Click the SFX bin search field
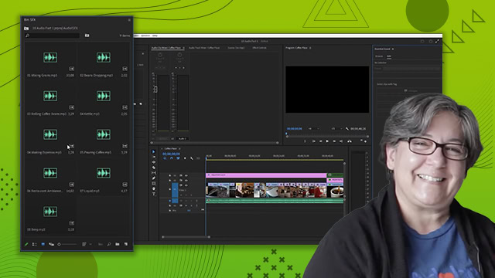 pos(53,36)
